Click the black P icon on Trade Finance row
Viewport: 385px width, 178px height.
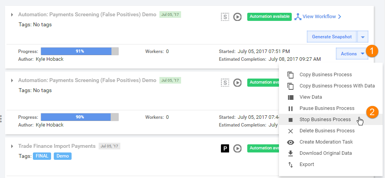point(225,148)
